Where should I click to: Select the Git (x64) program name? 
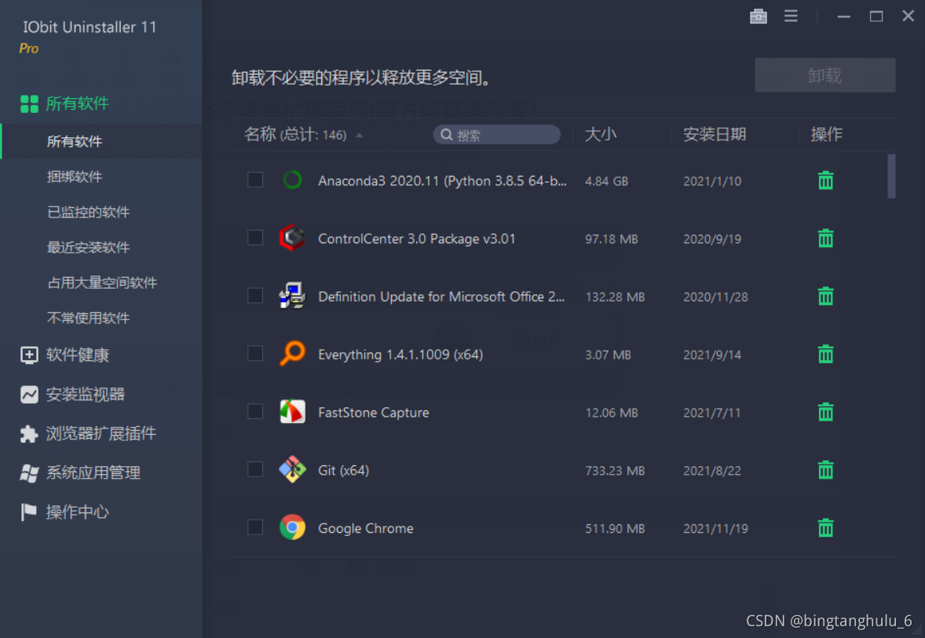click(x=343, y=471)
